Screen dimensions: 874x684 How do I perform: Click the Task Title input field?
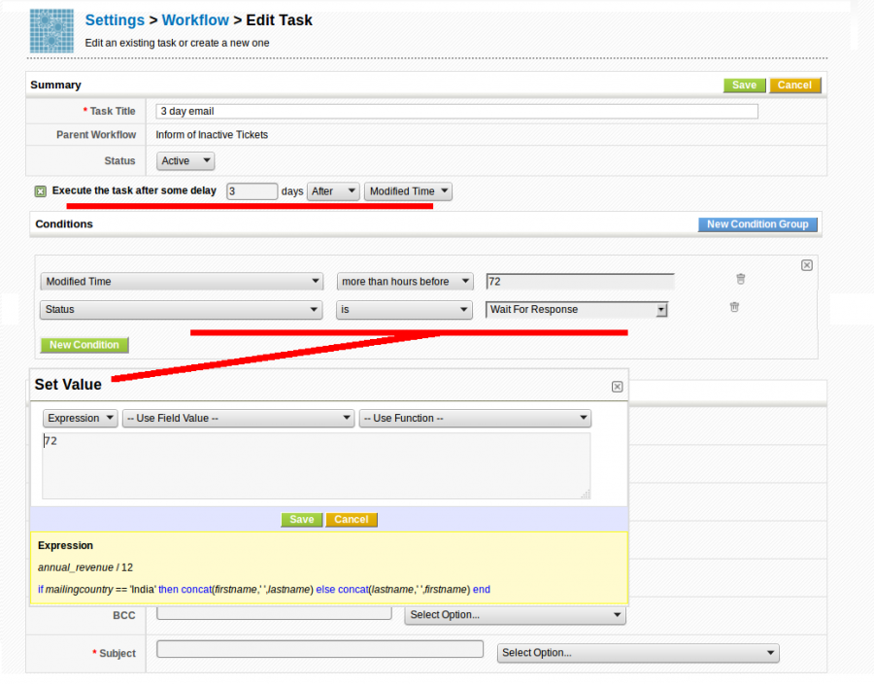456,112
